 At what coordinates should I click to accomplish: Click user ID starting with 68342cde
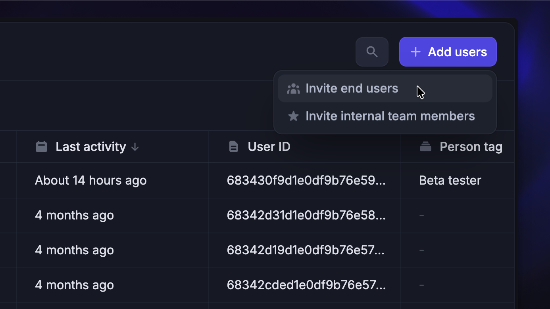(306, 285)
